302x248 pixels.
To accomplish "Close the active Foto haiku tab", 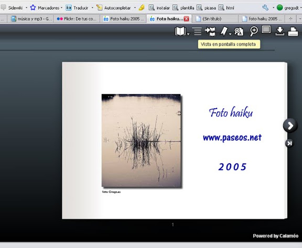I will (186, 19).
